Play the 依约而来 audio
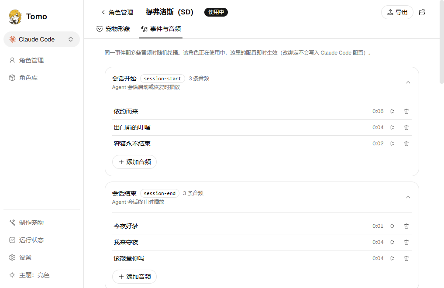 (x=392, y=111)
